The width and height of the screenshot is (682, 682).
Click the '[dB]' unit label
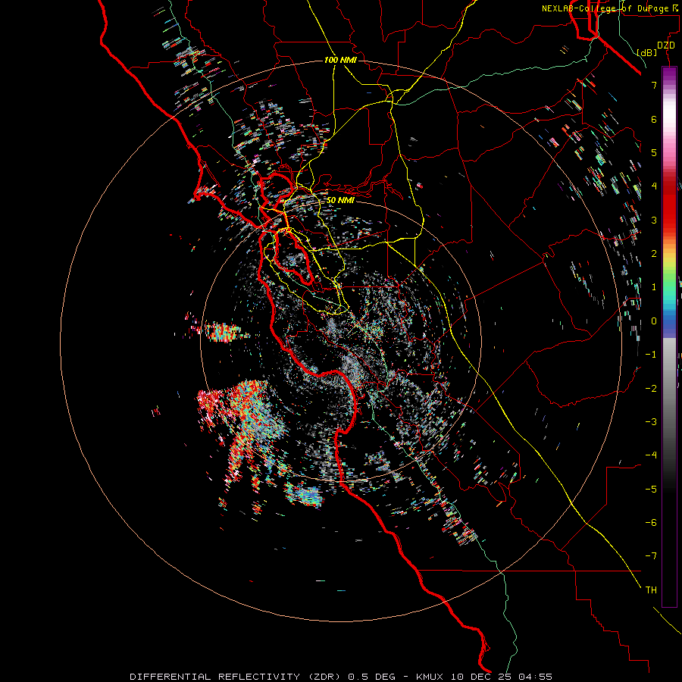pos(647,52)
